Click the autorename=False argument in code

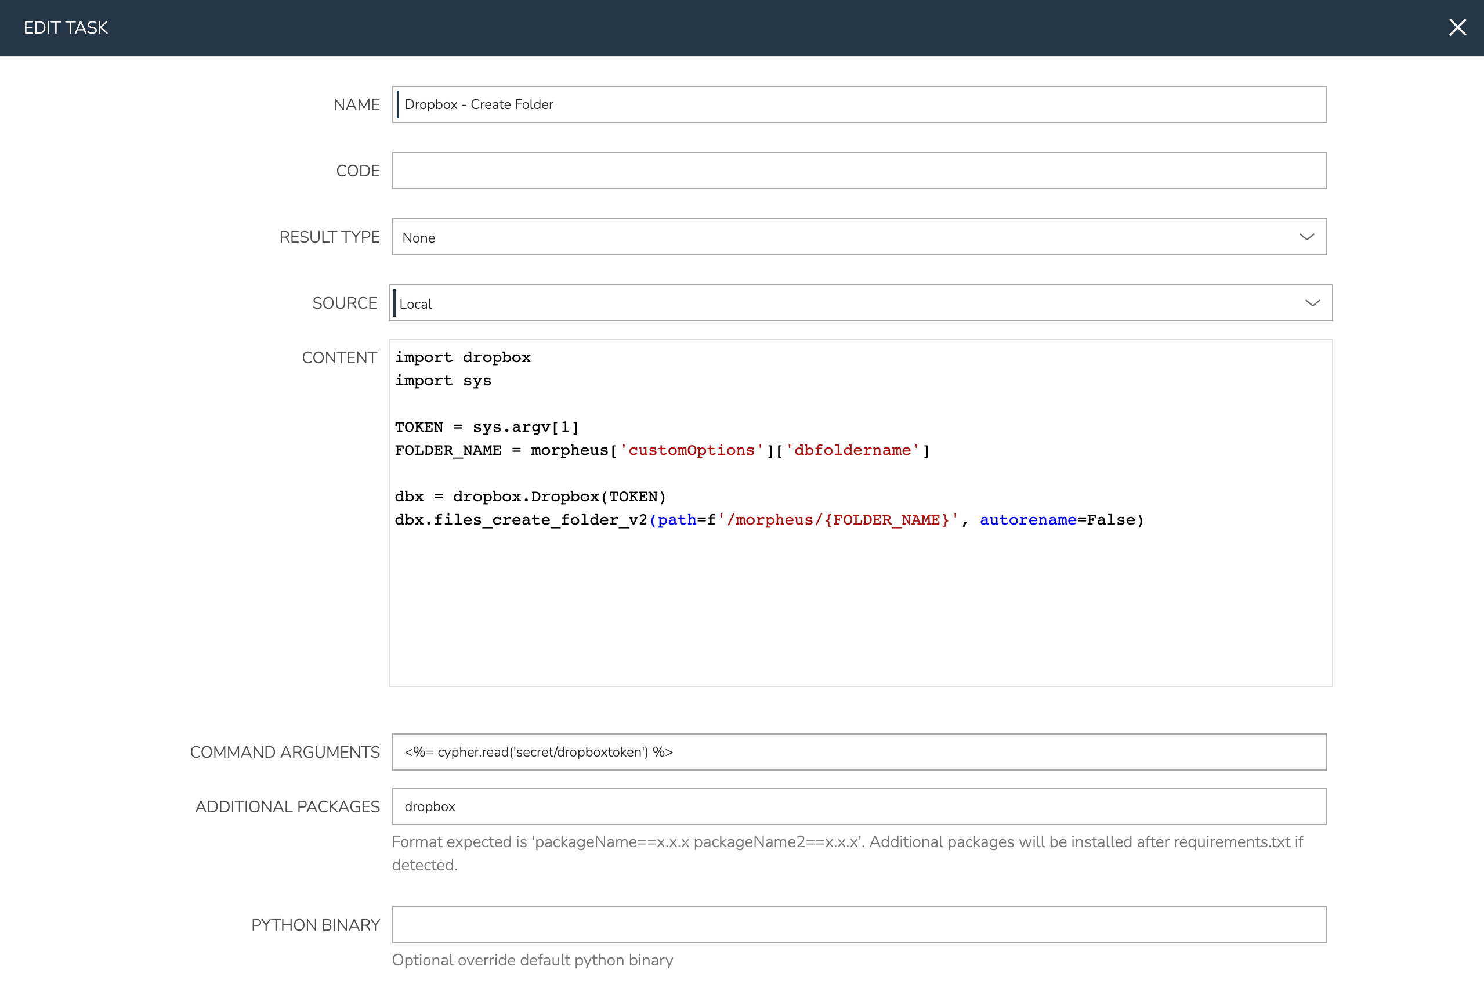click(x=1060, y=520)
